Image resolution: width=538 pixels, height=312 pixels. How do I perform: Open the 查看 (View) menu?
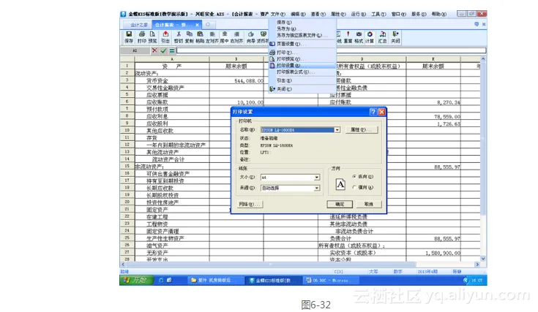(318, 14)
